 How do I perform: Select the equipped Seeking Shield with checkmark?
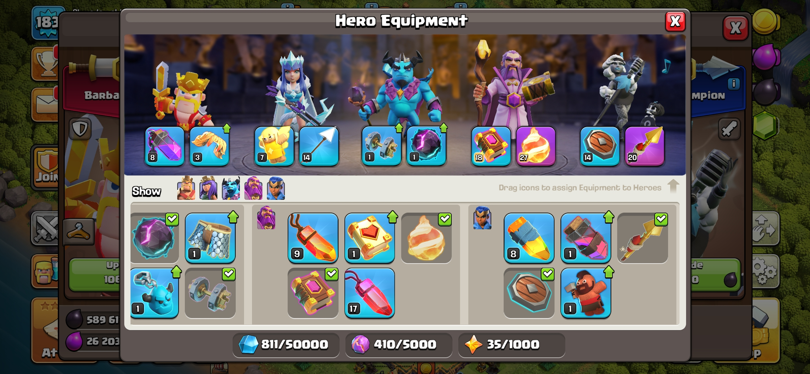tap(529, 293)
